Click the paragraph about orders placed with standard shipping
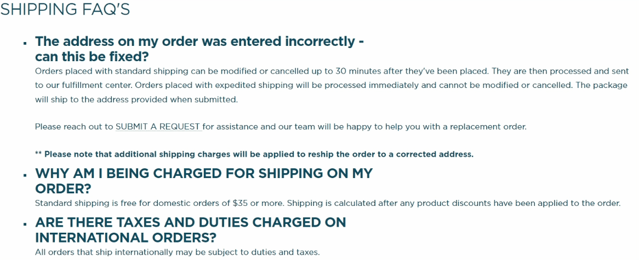Image resolution: width=639 pixels, height=260 pixels. [329, 86]
